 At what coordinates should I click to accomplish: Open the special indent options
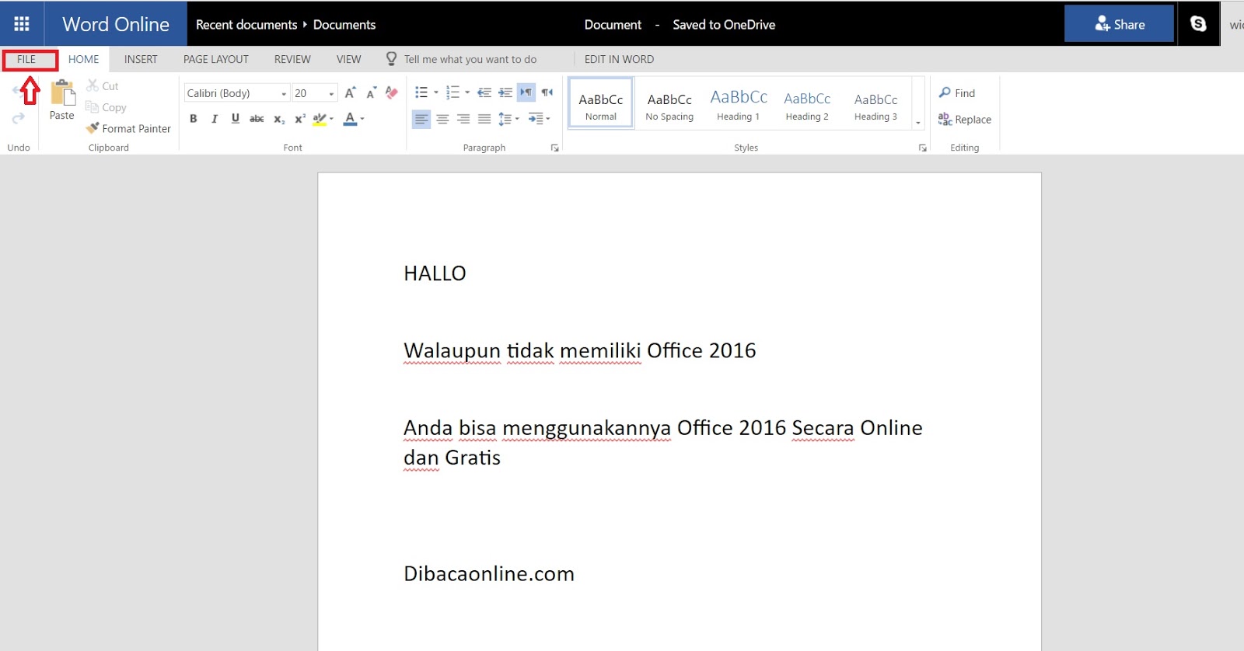[x=539, y=119]
